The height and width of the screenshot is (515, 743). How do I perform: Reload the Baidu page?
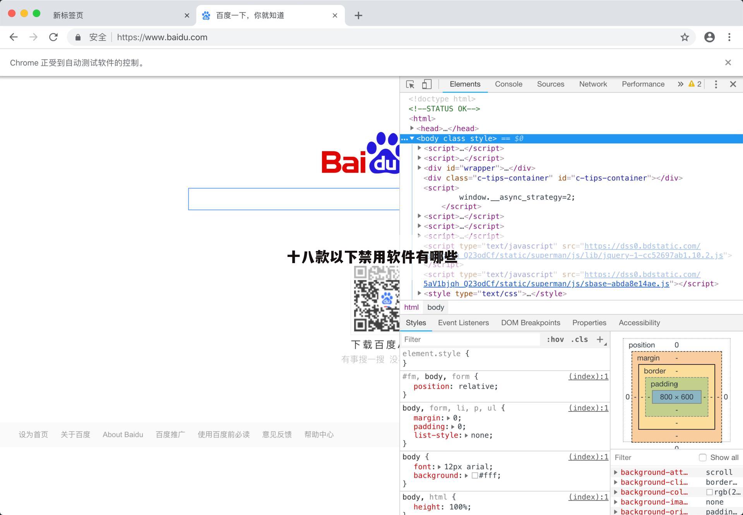pyautogui.click(x=53, y=37)
